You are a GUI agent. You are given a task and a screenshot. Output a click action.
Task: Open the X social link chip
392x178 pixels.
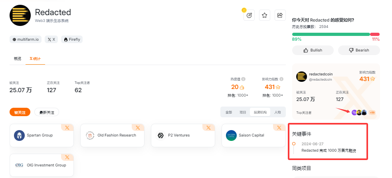[51, 39]
